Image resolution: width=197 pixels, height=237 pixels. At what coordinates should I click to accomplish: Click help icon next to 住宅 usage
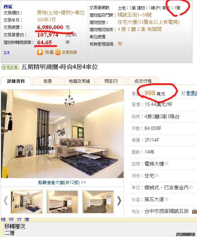click(157, 175)
